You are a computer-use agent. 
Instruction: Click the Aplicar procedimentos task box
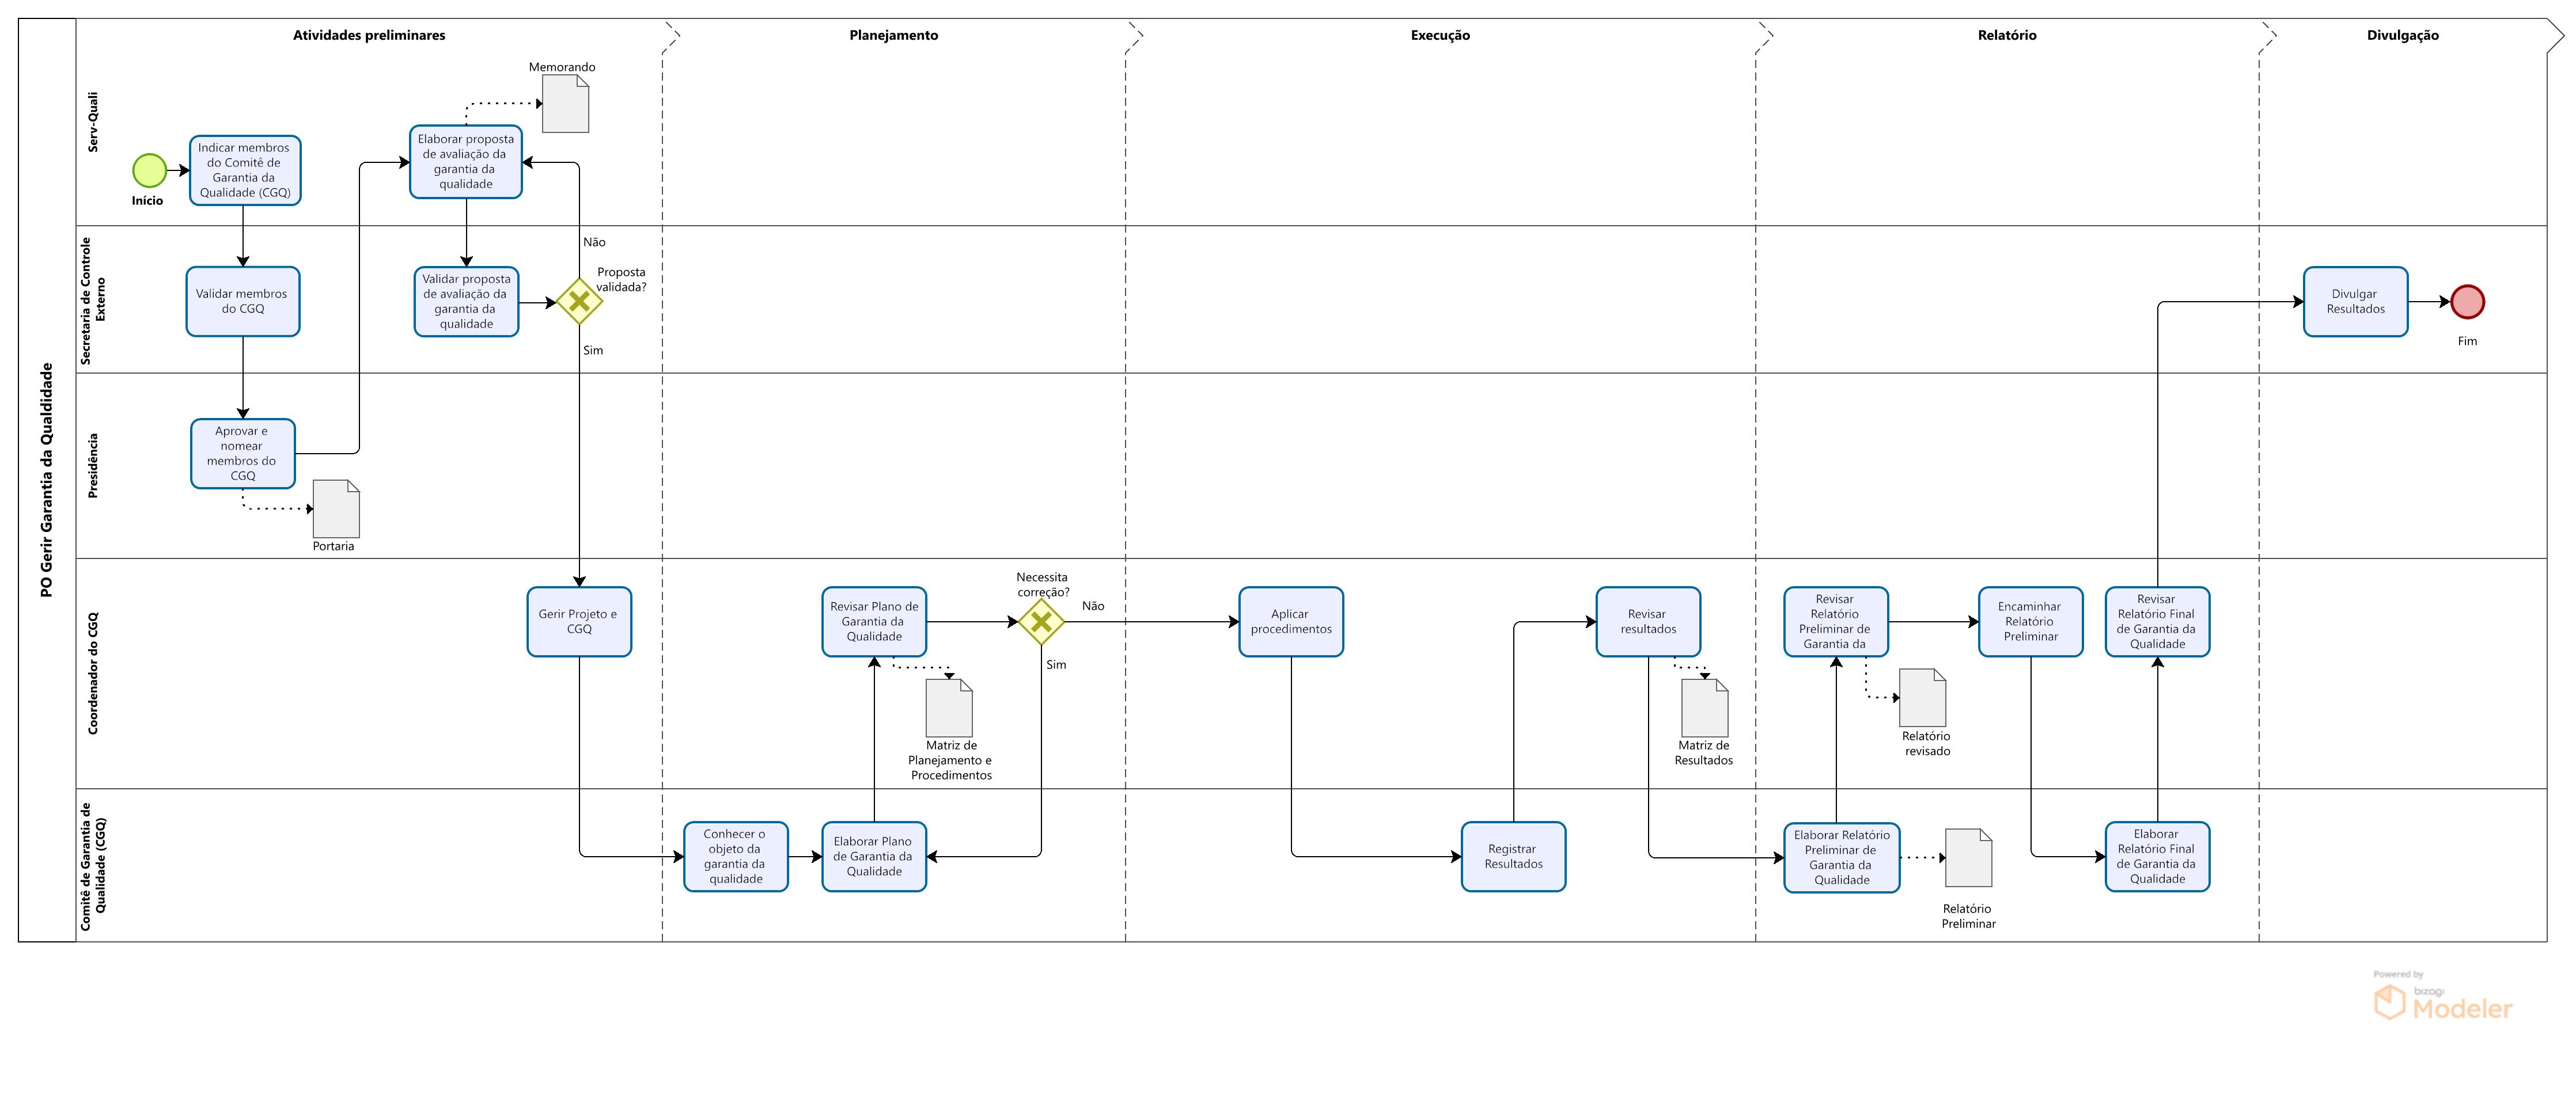(x=1291, y=621)
